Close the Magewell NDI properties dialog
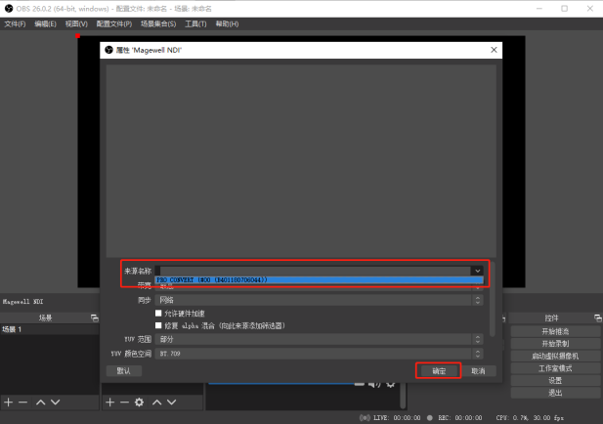The width and height of the screenshot is (603, 424). click(494, 50)
